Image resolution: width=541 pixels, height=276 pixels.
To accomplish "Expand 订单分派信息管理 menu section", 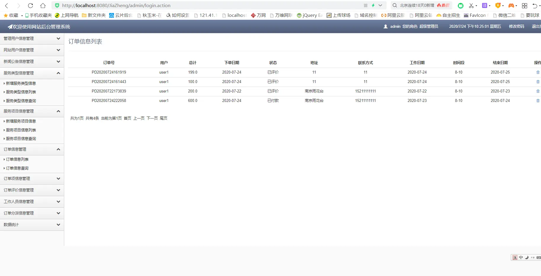I will tap(32, 213).
